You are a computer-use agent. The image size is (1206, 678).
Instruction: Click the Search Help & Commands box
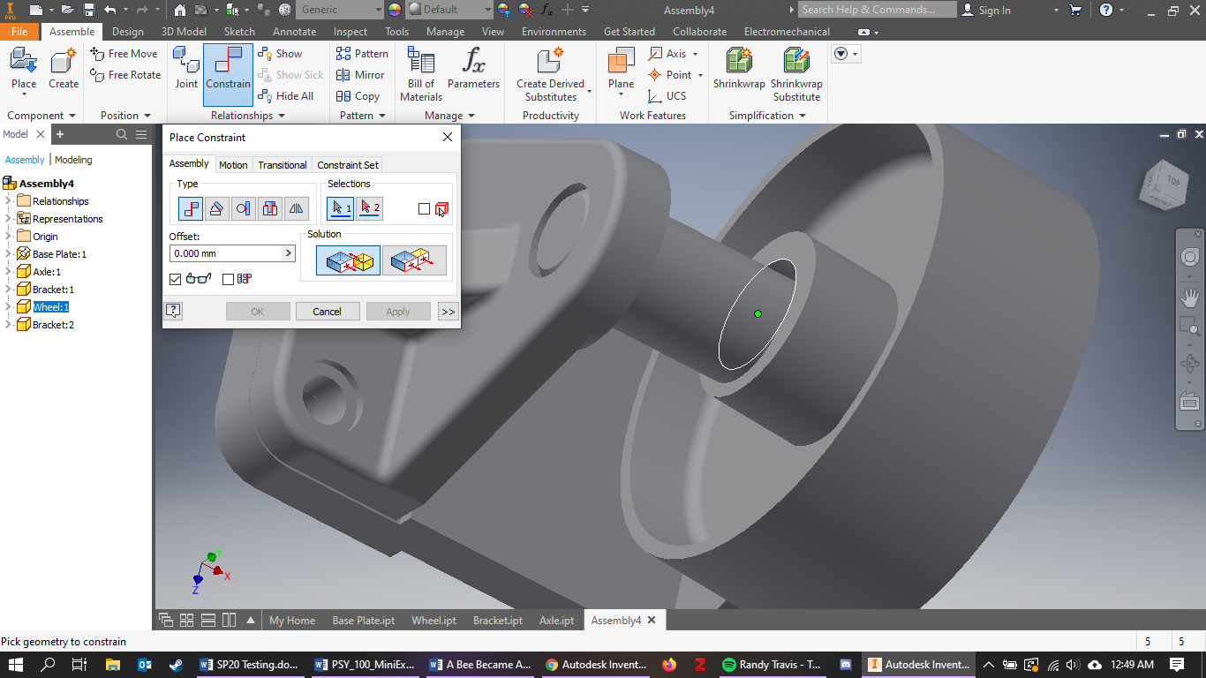coord(877,10)
